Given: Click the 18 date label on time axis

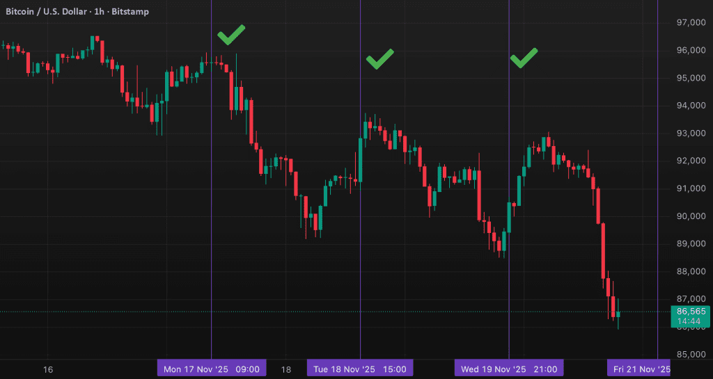Looking at the screenshot, I should [x=285, y=369].
